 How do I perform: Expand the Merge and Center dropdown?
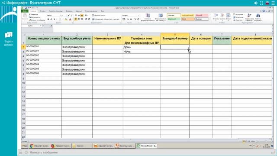(120, 19)
